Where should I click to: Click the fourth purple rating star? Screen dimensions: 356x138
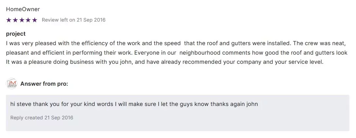pos(28,20)
